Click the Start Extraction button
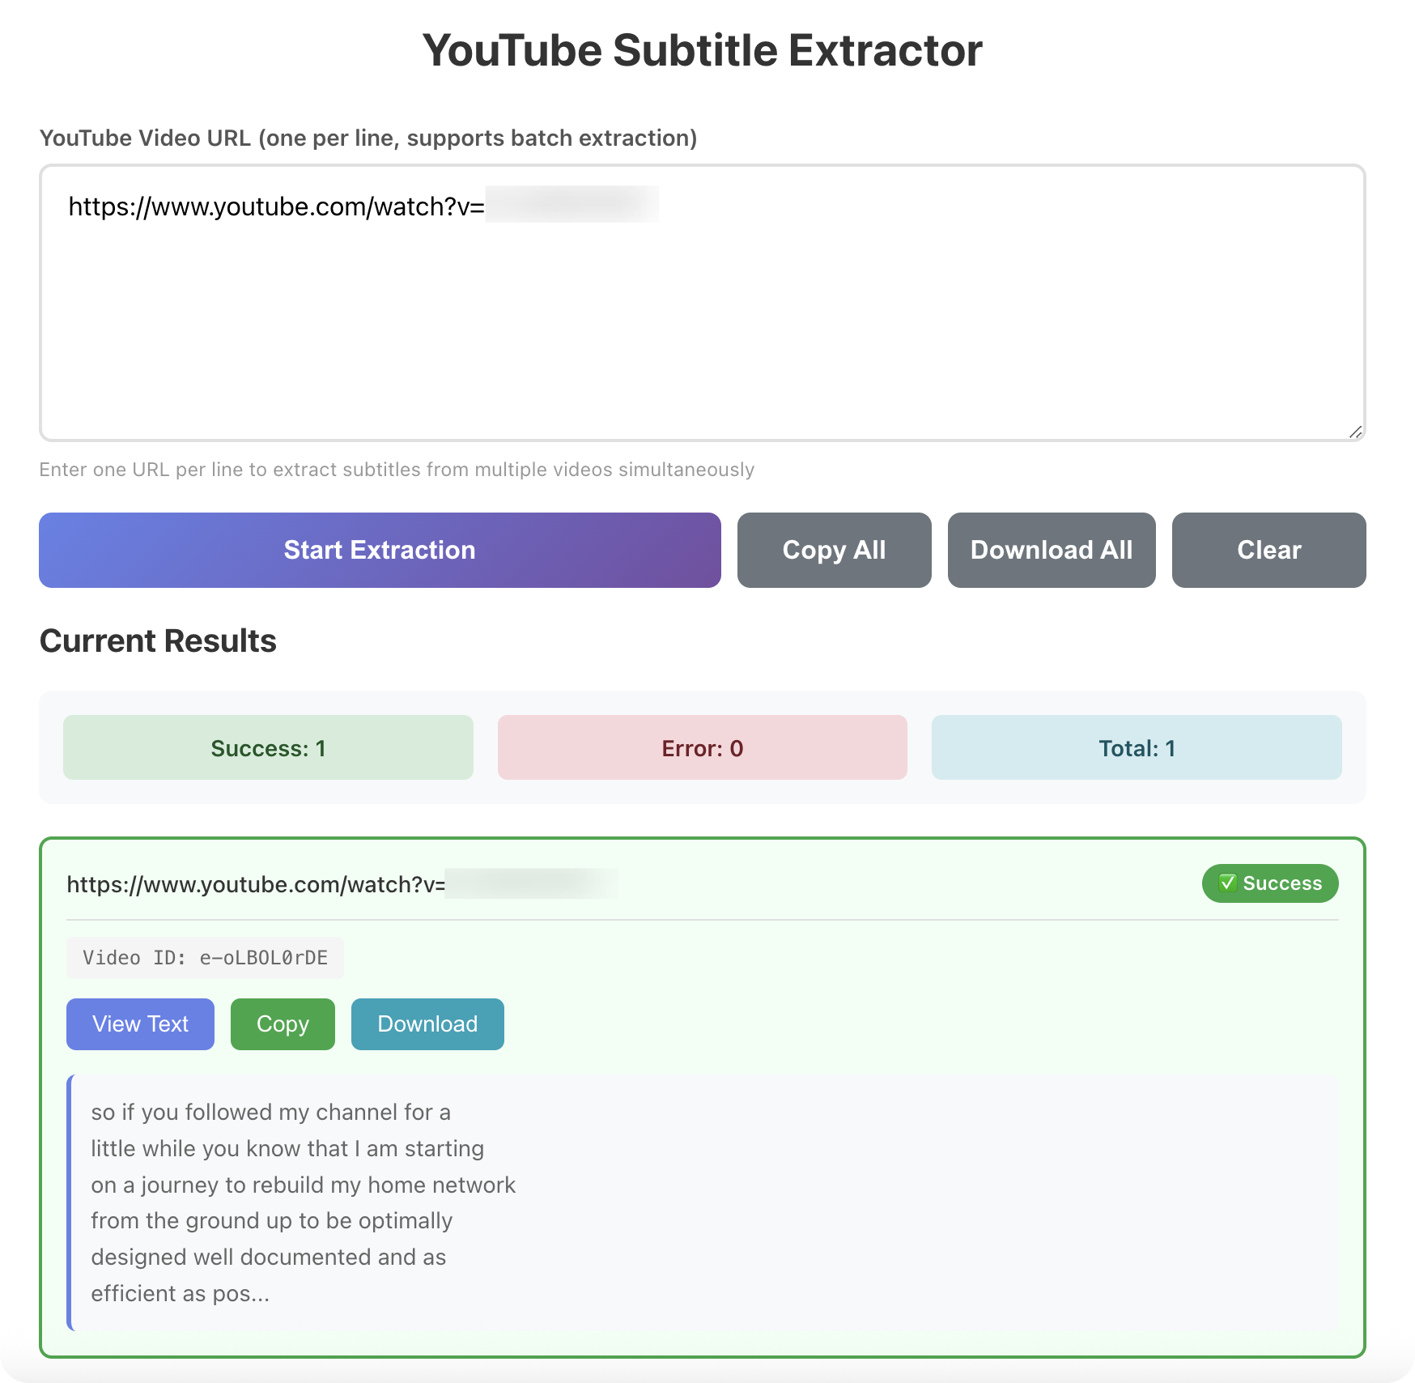 (x=380, y=550)
